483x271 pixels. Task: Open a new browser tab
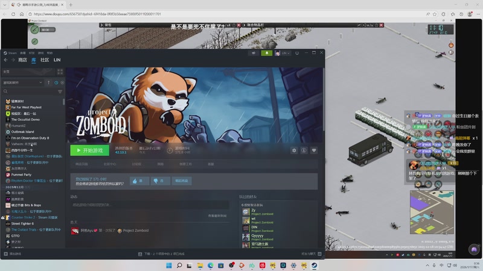point(71,5)
